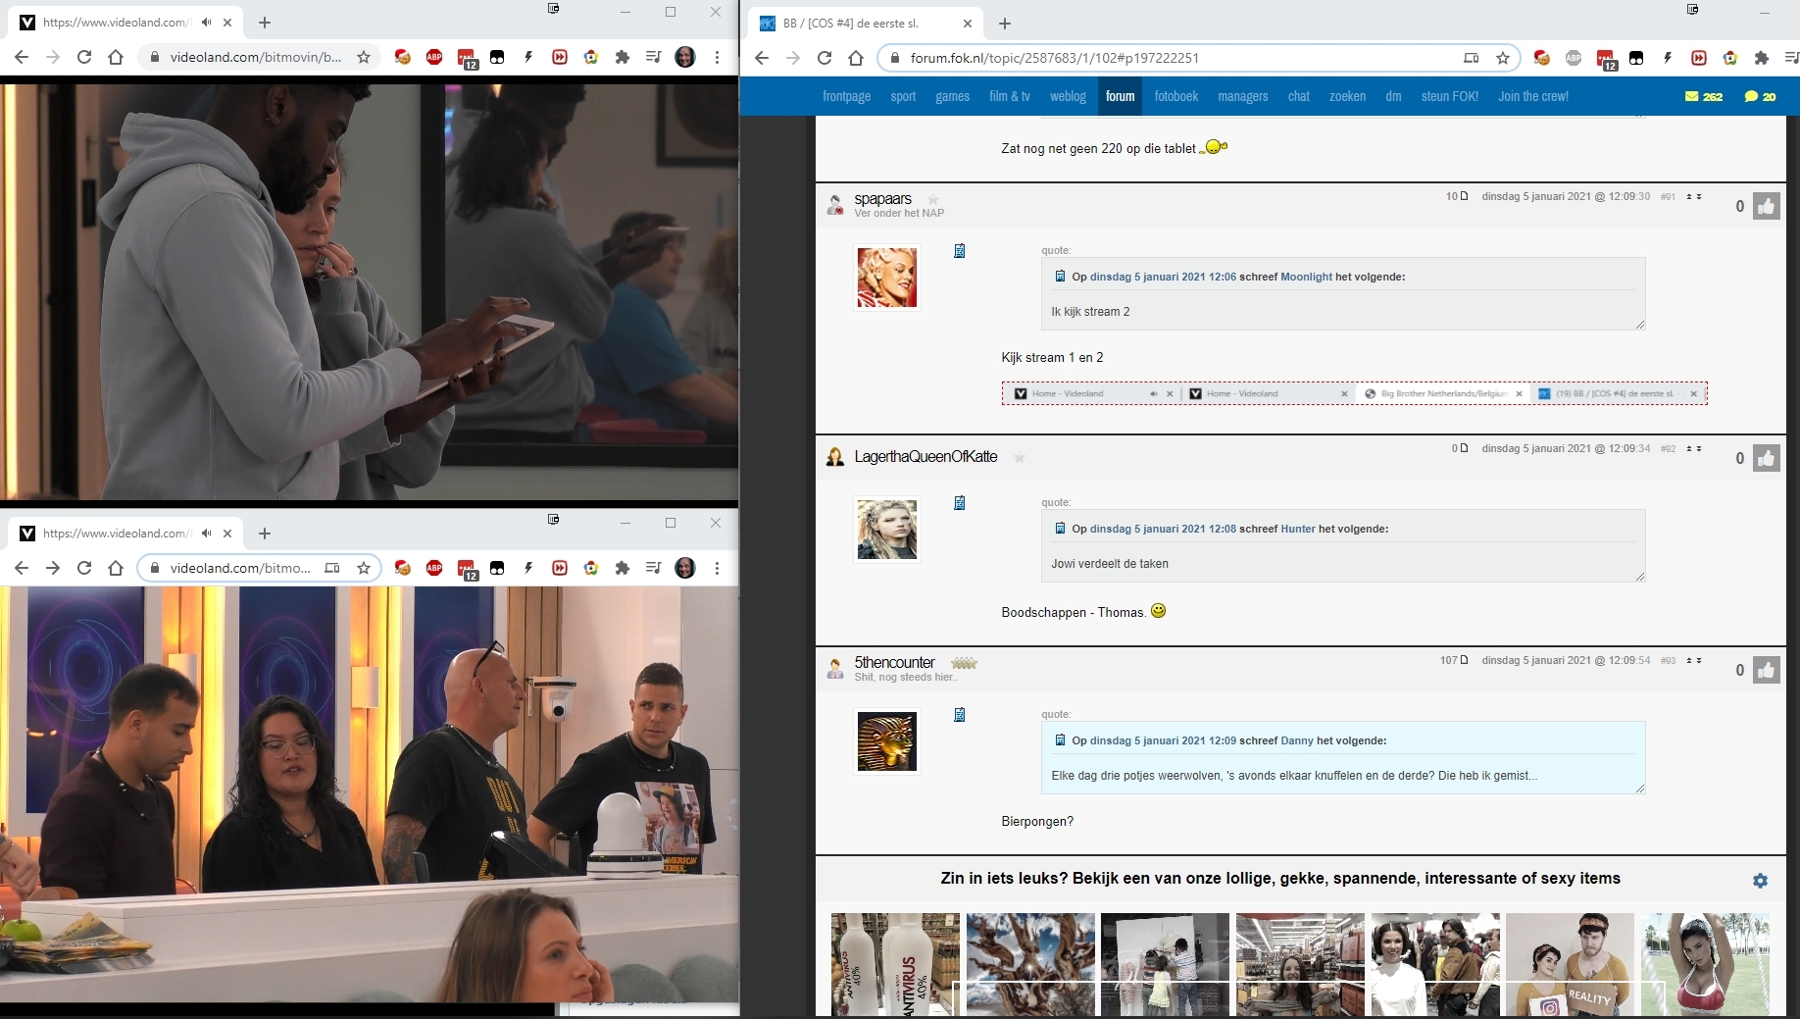1800x1019 pixels.
Task: Open media controls in top-left Videoland window
Action: (654, 57)
